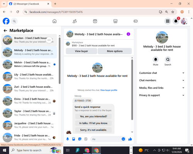Click the chat list scrollbar thumb
193x154 pixels.
coord(59,60)
